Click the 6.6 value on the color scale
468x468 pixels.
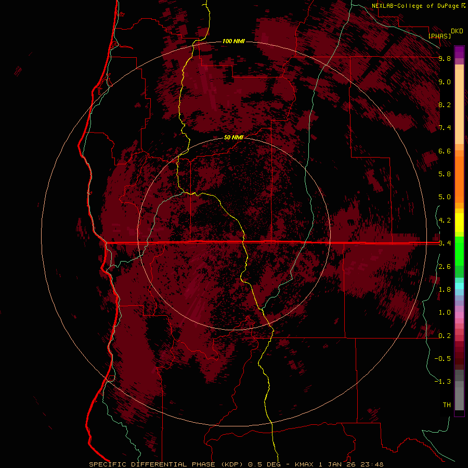pos(445,151)
